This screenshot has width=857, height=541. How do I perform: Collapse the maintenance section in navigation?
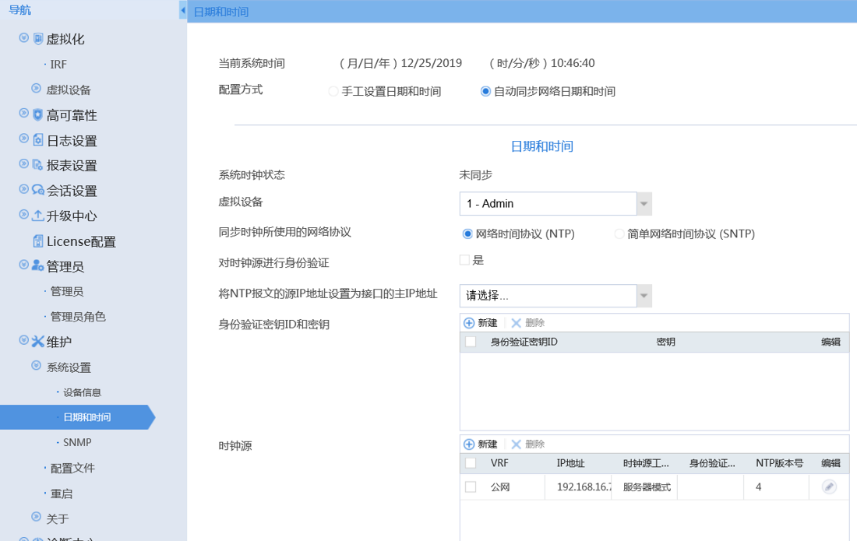pos(24,341)
